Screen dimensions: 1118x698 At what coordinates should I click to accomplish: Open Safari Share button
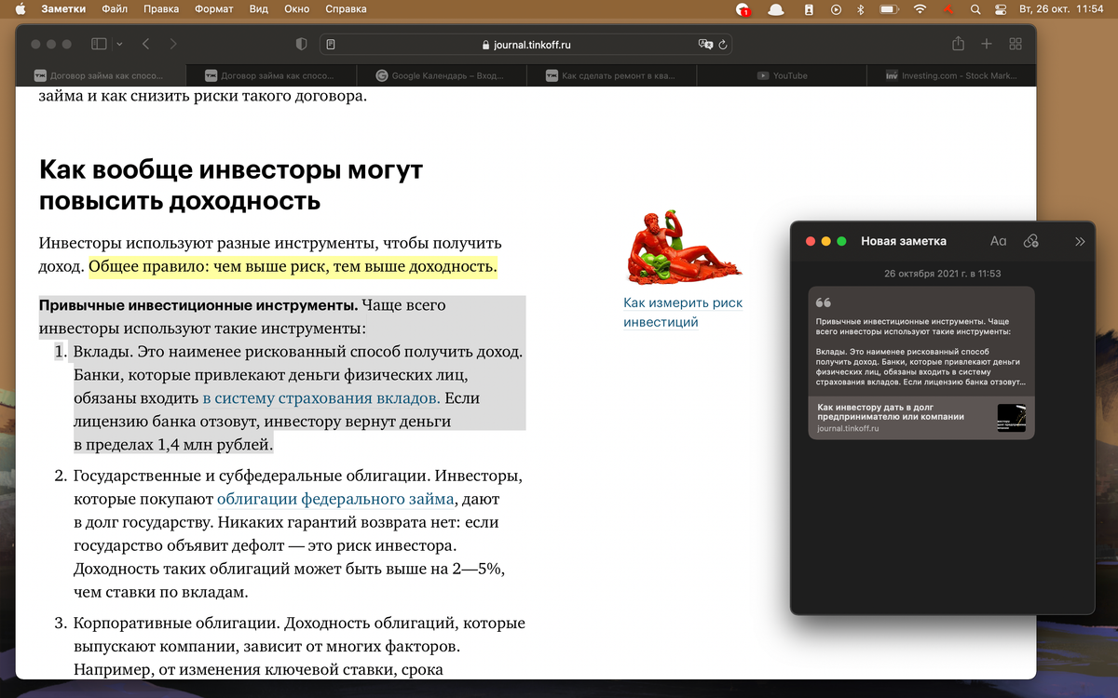click(958, 44)
